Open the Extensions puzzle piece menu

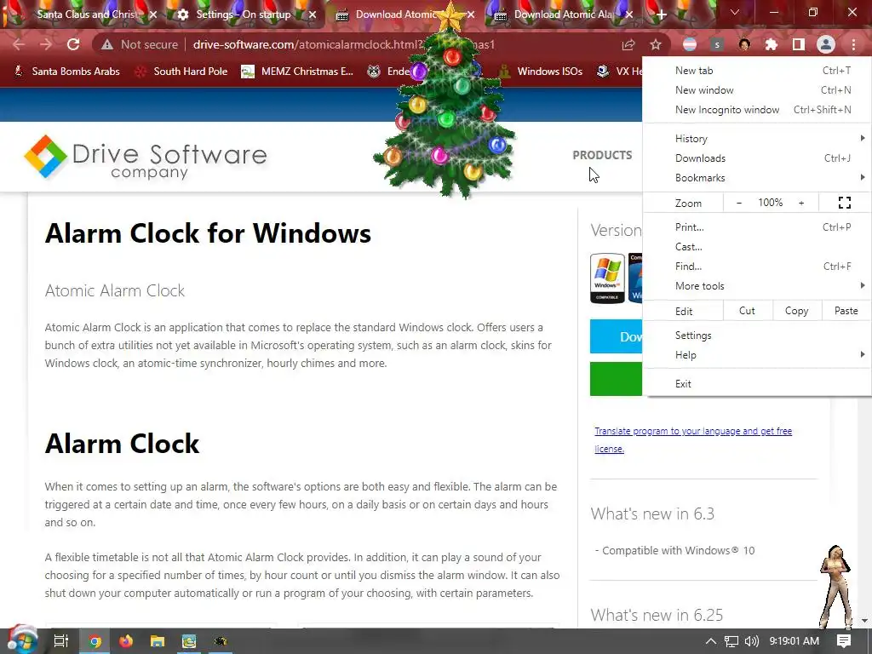(x=772, y=44)
